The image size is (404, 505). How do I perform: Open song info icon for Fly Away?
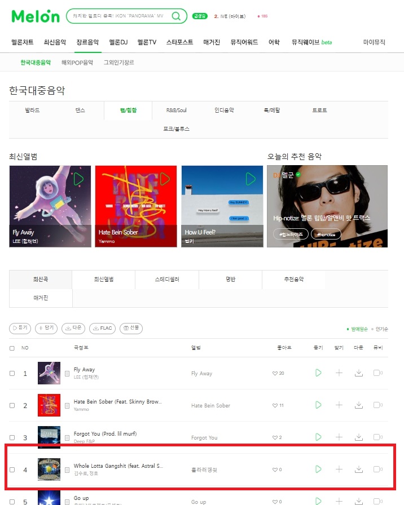point(67,374)
